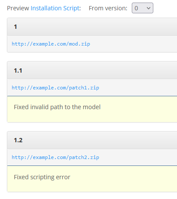Viewport: 177px width, 199px height.
Task: Open the mod.zip download link
Action: pos(51,44)
